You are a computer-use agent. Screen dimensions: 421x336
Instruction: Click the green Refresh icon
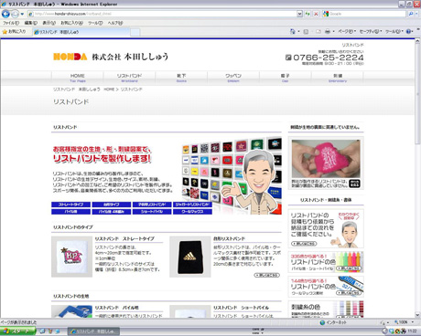[x=308, y=14]
